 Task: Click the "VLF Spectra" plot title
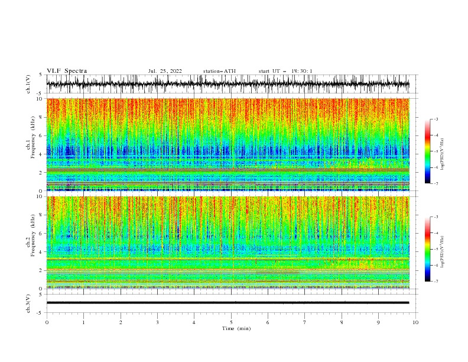pos(67,71)
